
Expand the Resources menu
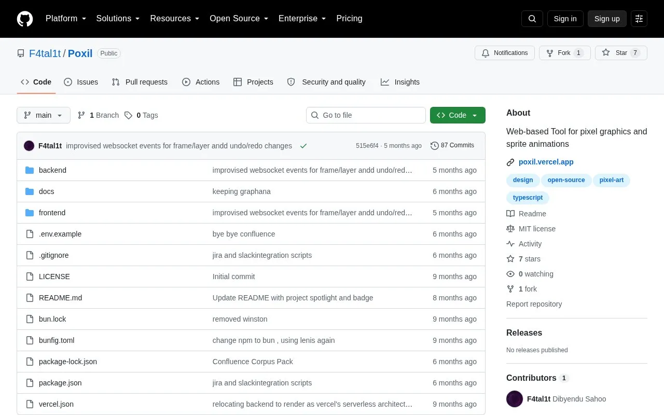click(x=175, y=19)
